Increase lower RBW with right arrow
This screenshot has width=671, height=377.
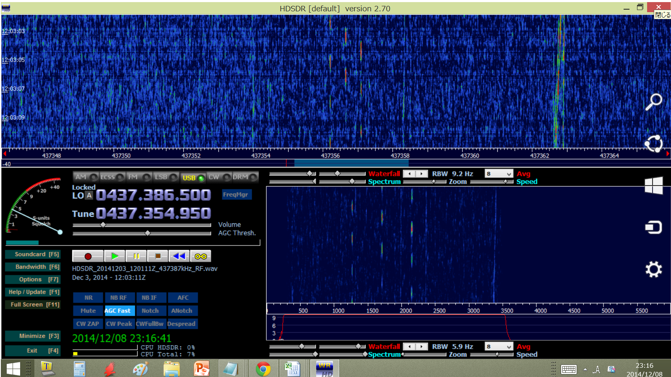point(421,346)
